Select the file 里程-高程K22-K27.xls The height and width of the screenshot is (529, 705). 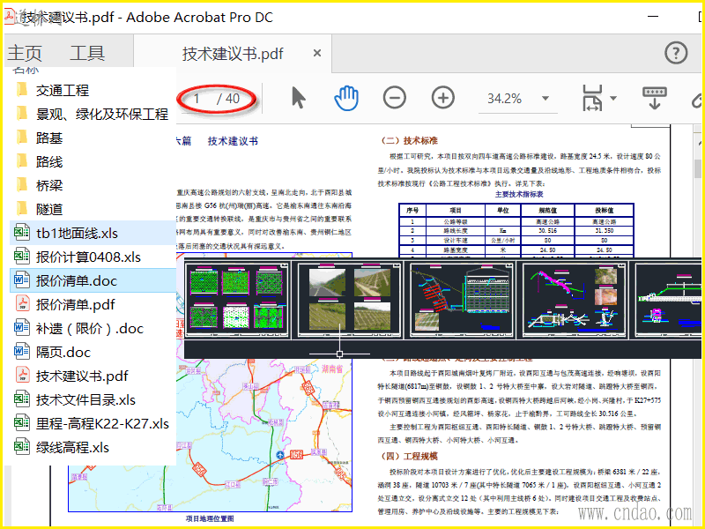[x=102, y=424]
